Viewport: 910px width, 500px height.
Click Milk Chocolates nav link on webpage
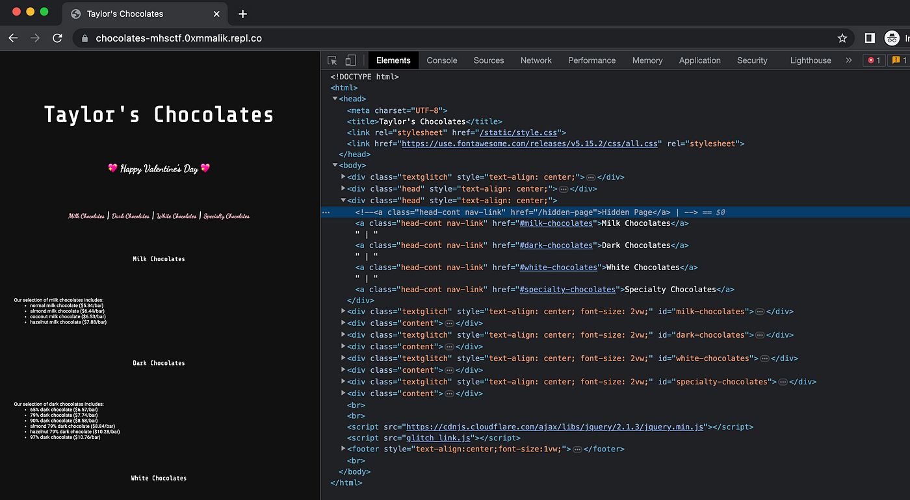(86, 216)
